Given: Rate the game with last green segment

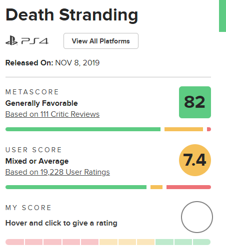Looking at the screenshot, I should (x=201, y=242).
